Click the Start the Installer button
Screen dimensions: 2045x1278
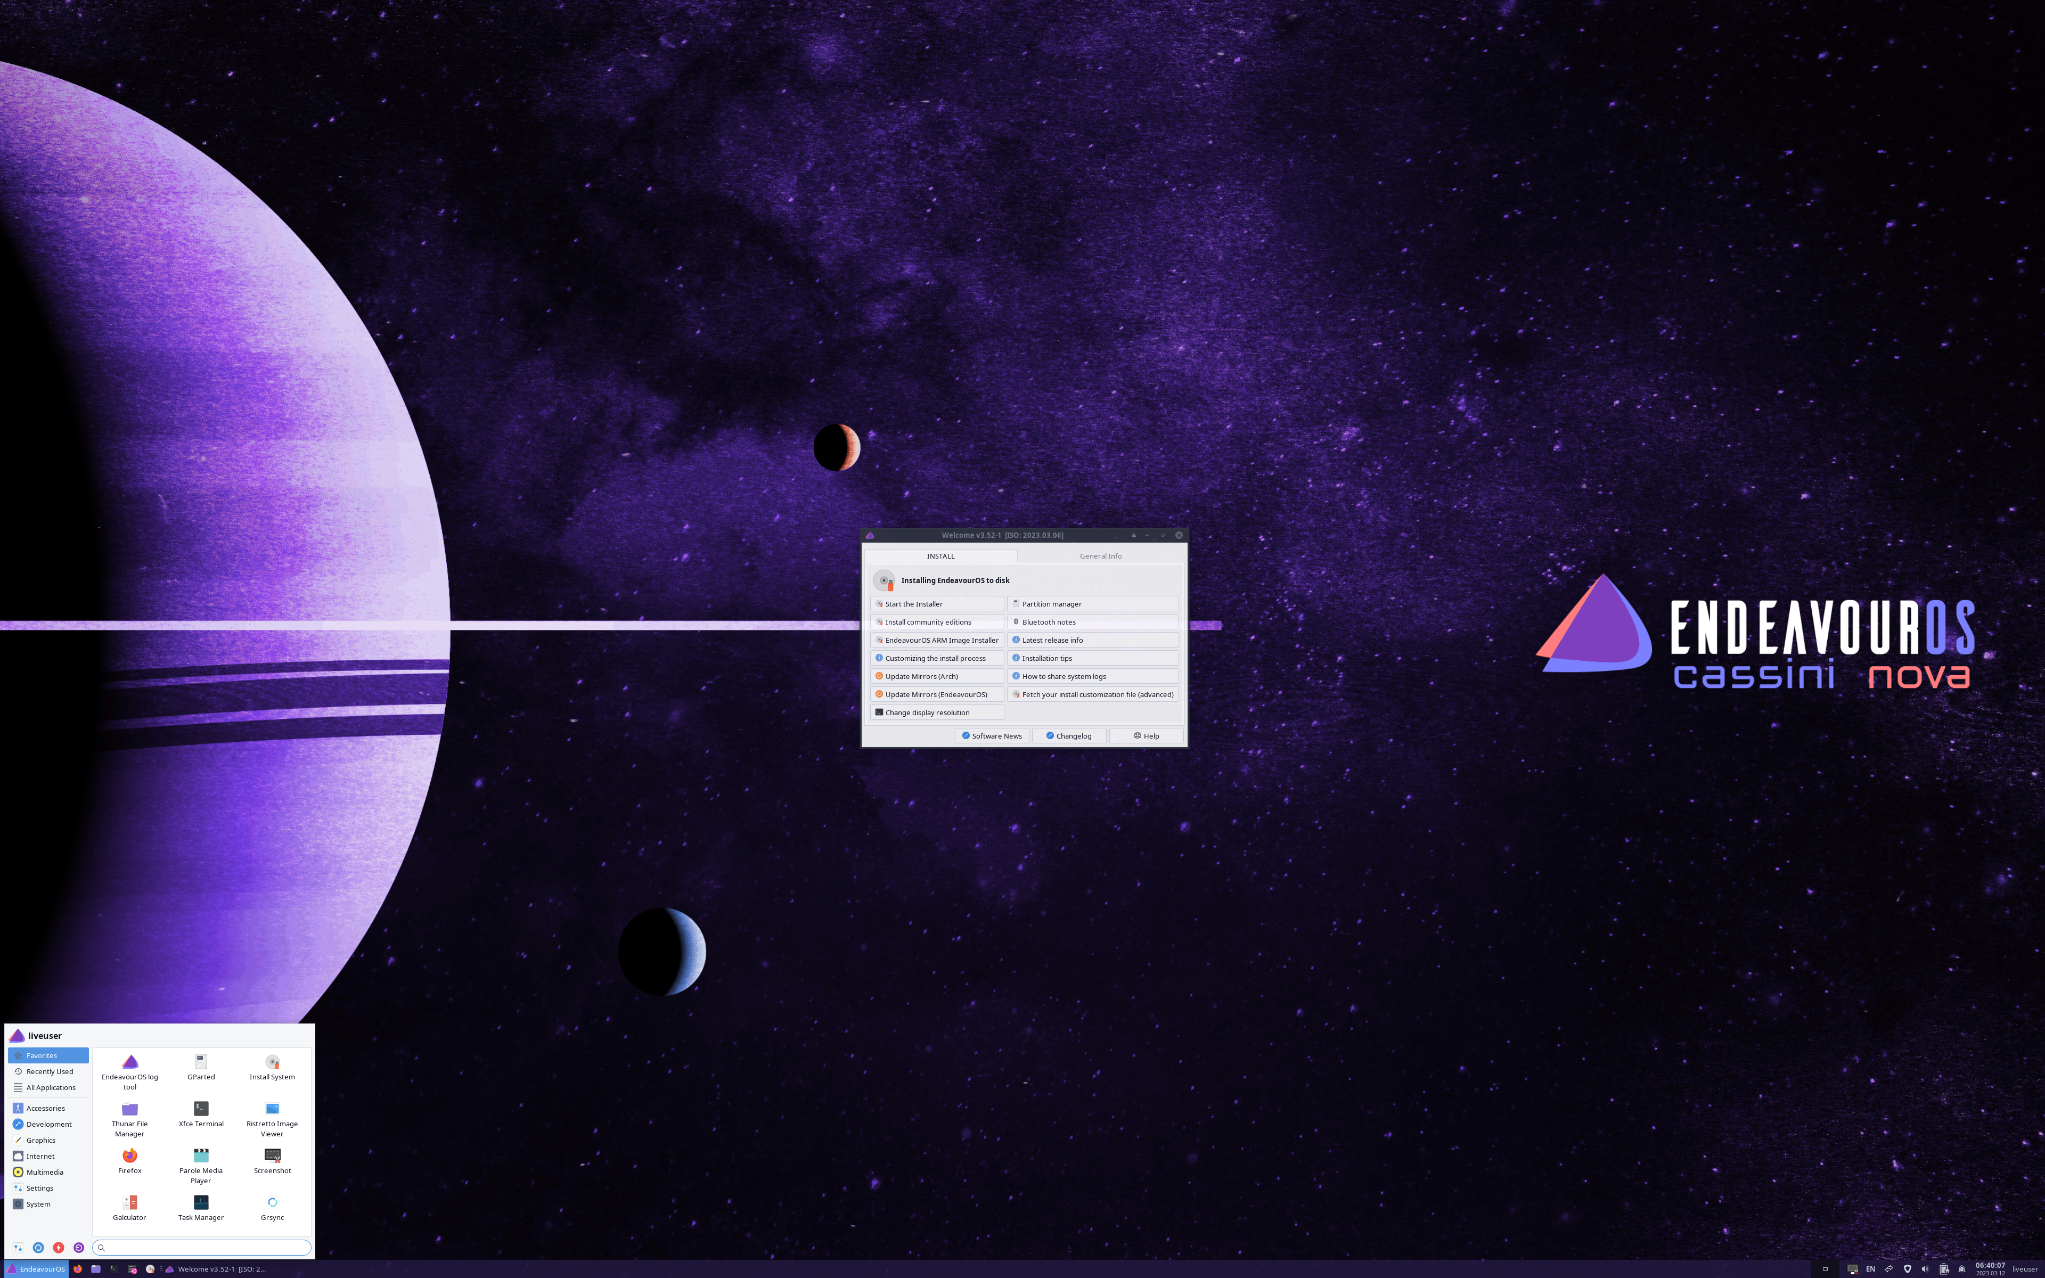point(937,603)
